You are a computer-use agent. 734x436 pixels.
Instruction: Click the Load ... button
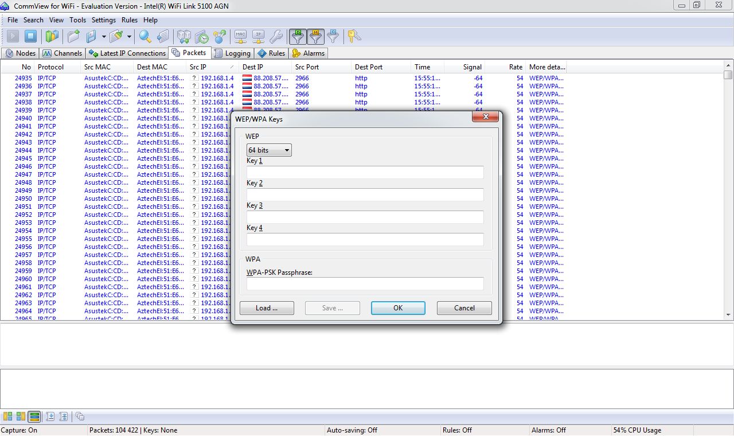(x=267, y=308)
